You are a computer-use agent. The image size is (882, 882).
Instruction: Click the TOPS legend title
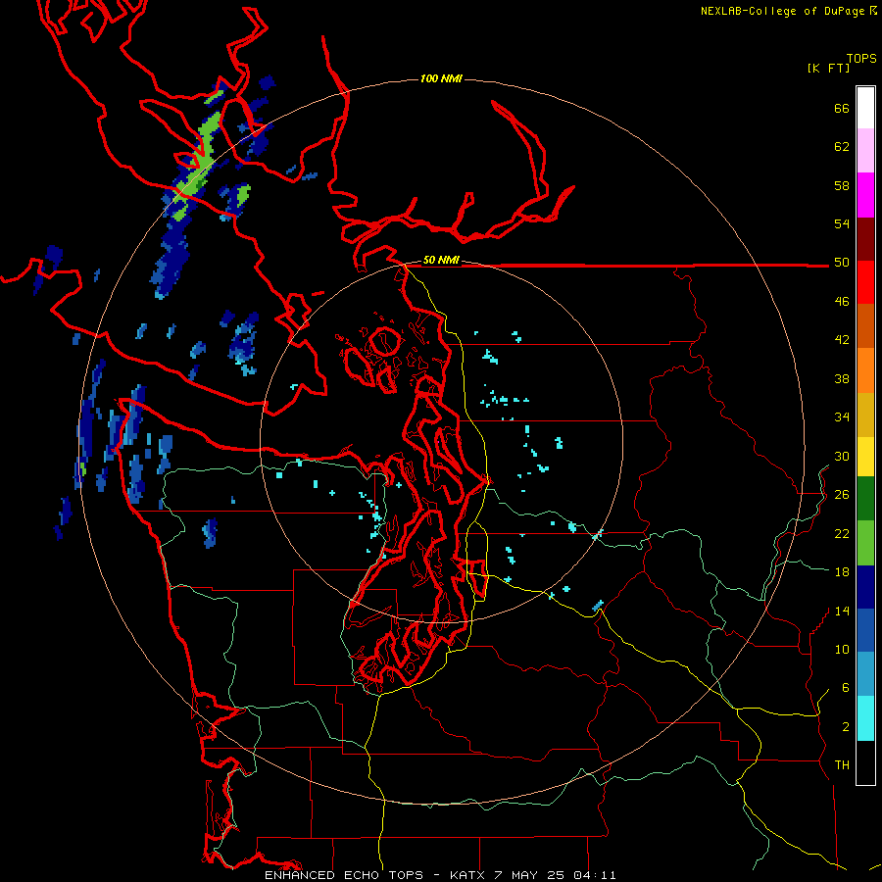pyautogui.click(x=861, y=59)
